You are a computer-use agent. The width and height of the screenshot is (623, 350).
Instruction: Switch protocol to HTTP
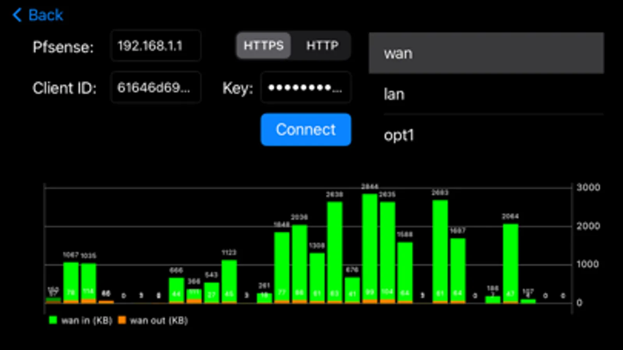coord(322,45)
